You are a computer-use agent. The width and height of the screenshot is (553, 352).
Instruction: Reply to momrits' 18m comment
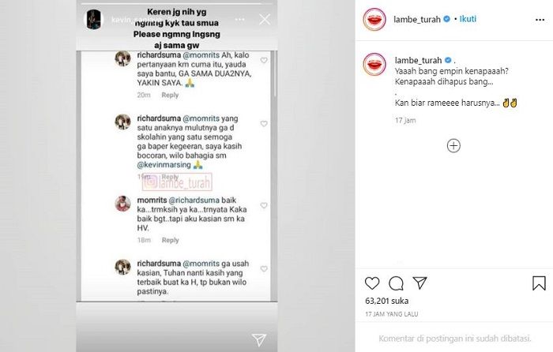(x=171, y=240)
